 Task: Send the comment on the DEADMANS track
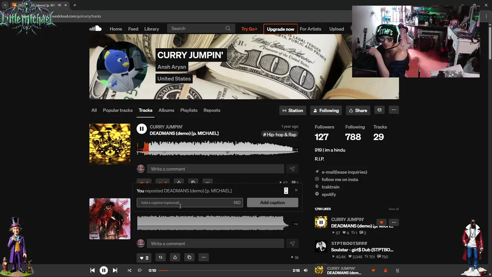[292, 169]
